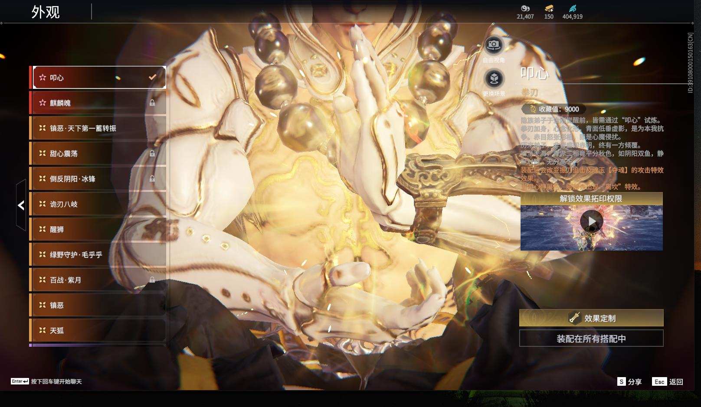Play the effect preview video
701x407 pixels.
tap(592, 221)
